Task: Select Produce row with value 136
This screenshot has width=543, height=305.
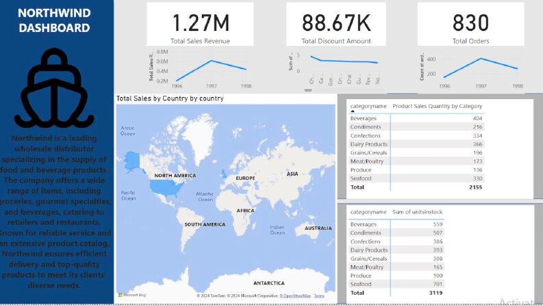Action: pos(416,170)
